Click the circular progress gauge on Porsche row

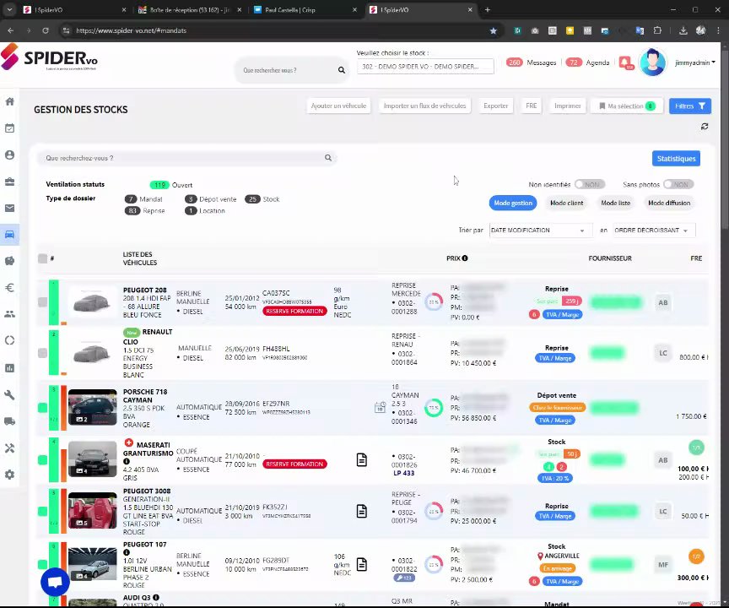point(434,408)
